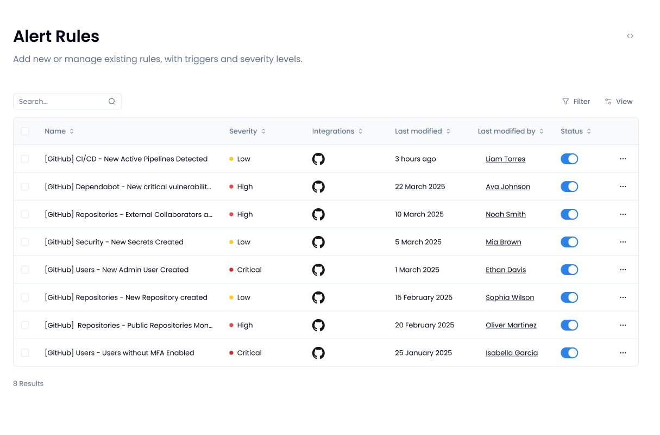Click the GitHub icon on the CI/CD pipelines rule
The image size is (660, 435).
coord(318,159)
